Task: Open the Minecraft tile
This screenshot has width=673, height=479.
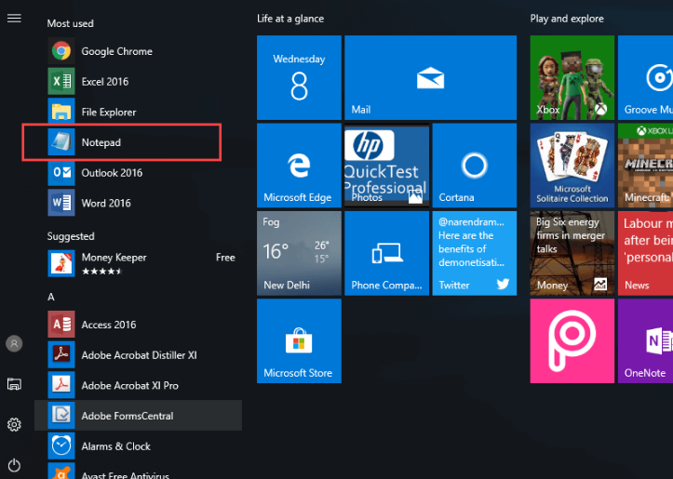Action: (645, 166)
